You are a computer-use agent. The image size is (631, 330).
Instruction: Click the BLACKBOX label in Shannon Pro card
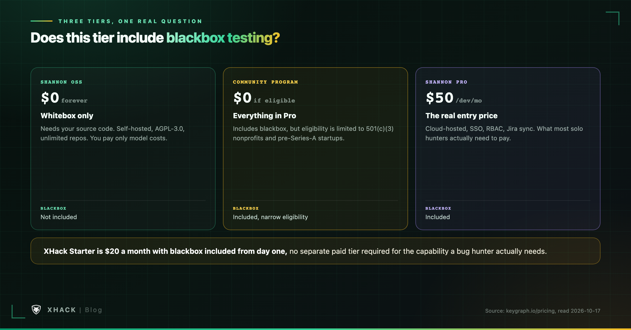(x=438, y=208)
